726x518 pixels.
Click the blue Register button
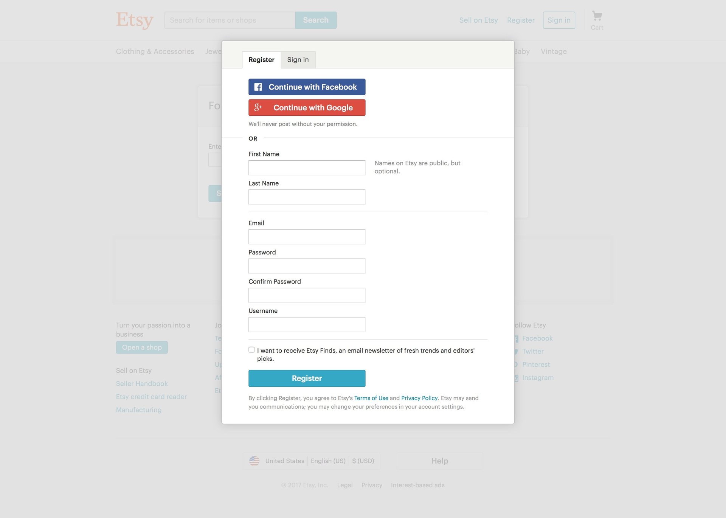click(x=307, y=378)
